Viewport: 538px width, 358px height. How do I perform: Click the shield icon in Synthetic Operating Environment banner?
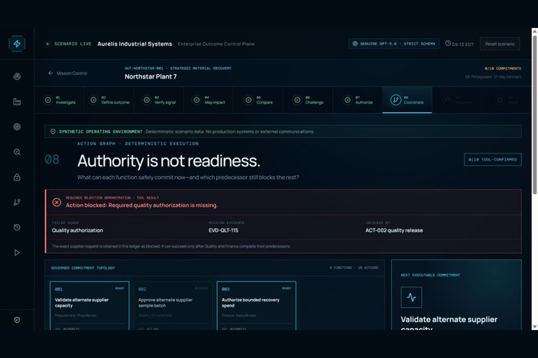[x=53, y=131]
